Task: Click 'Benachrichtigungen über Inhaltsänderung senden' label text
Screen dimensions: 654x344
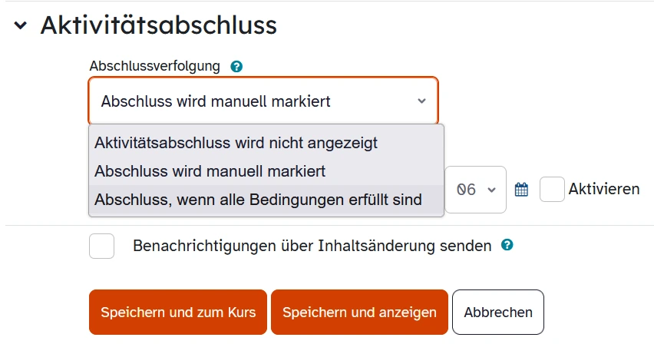Action: click(x=312, y=246)
